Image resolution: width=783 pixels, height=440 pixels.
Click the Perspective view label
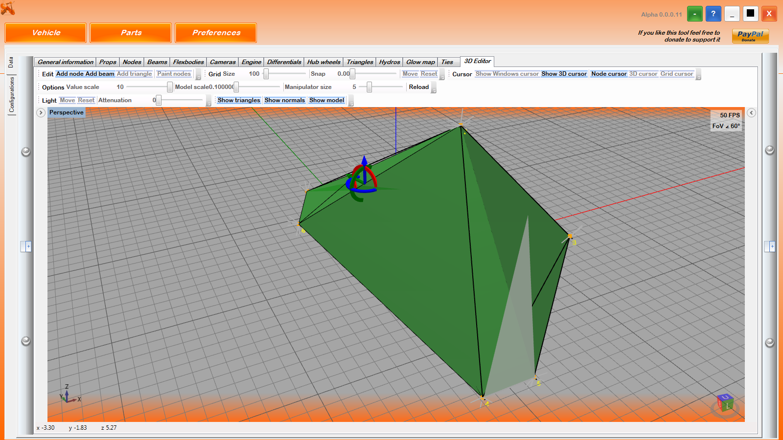(x=67, y=112)
